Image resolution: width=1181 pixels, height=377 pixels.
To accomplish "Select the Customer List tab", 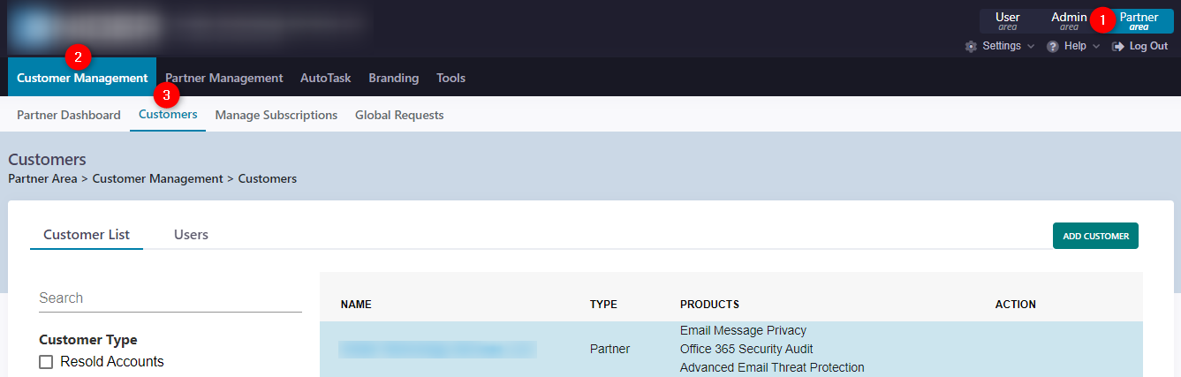I will click(x=87, y=235).
